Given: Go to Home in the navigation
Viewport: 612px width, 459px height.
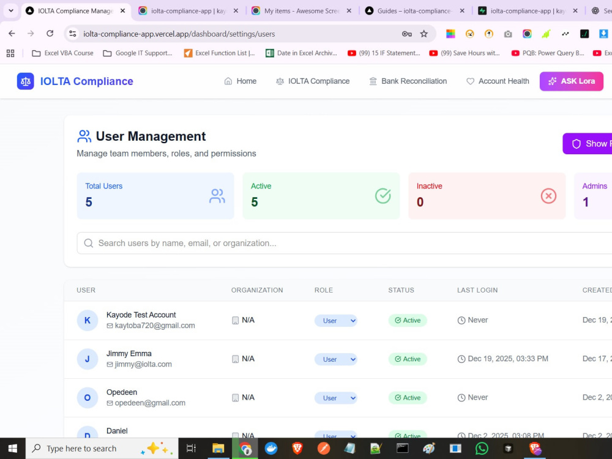Looking at the screenshot, I should (x=241, y=81).
